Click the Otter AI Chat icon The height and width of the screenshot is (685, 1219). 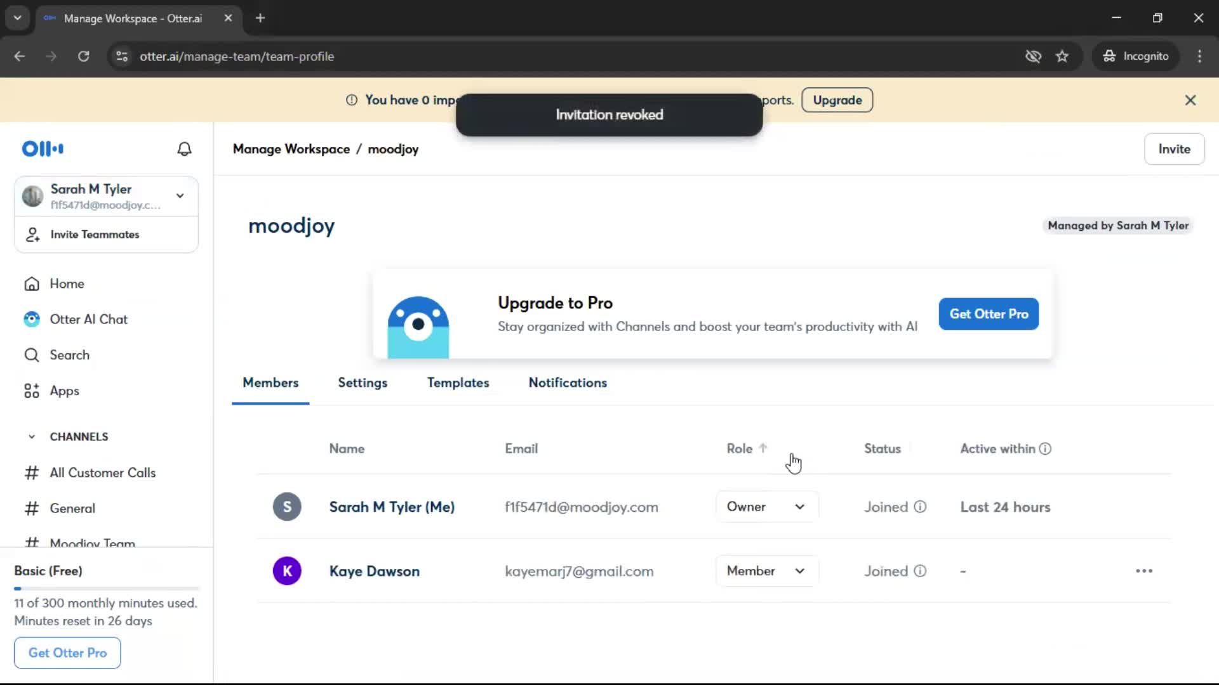(x=32, y=320)
